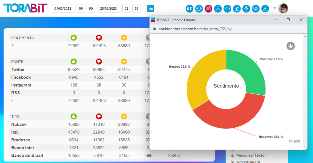The height and width of the screenshot is (163, 313).
Task: Click the TIPO section header
Action: (15, 117)
